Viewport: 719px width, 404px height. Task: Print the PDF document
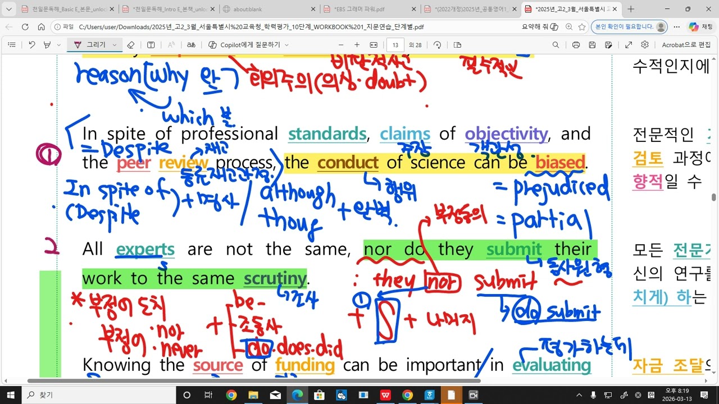(x=576, y=45)
